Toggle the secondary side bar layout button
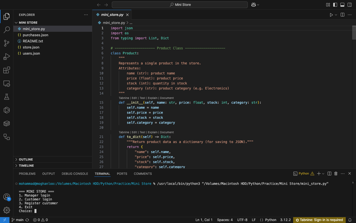Viewport: 356px width, 223px height. click(x=349, y=5)
